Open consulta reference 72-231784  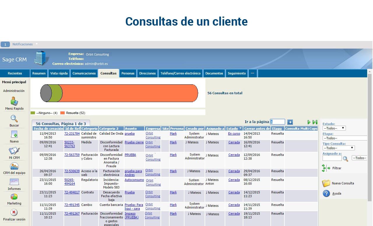coord(72,134)
